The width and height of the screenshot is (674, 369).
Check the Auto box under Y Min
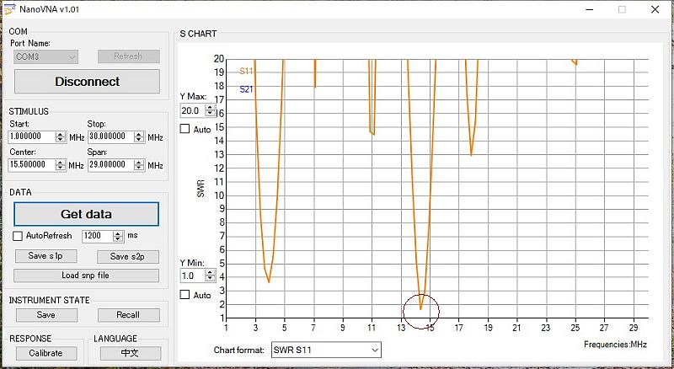[x=185, y=295]
